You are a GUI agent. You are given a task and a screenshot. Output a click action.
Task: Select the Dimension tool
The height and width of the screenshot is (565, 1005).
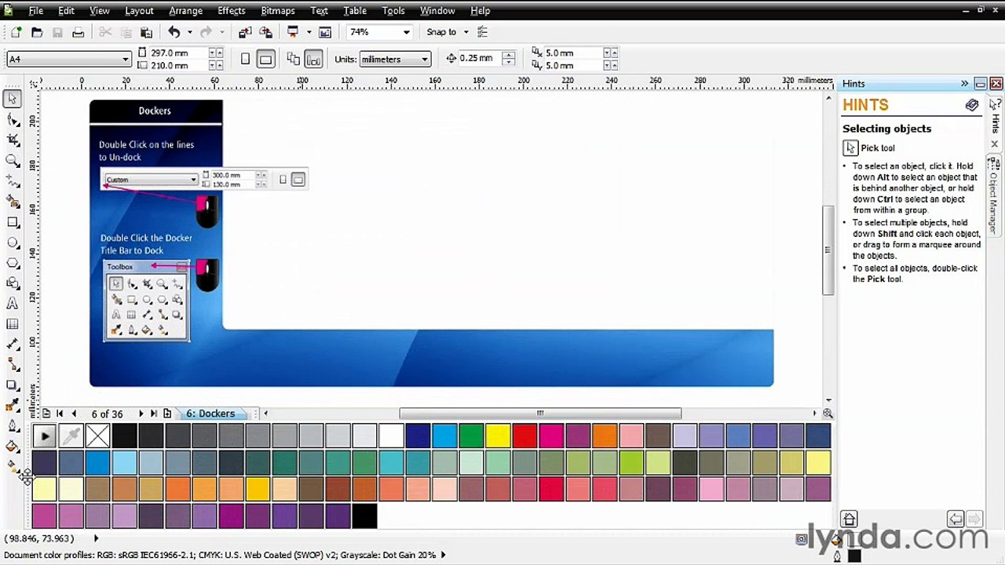tap(13, 344)
